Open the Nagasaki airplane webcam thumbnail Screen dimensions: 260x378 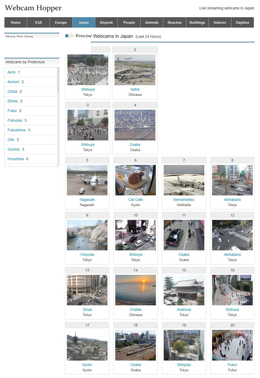pos(87,180)
